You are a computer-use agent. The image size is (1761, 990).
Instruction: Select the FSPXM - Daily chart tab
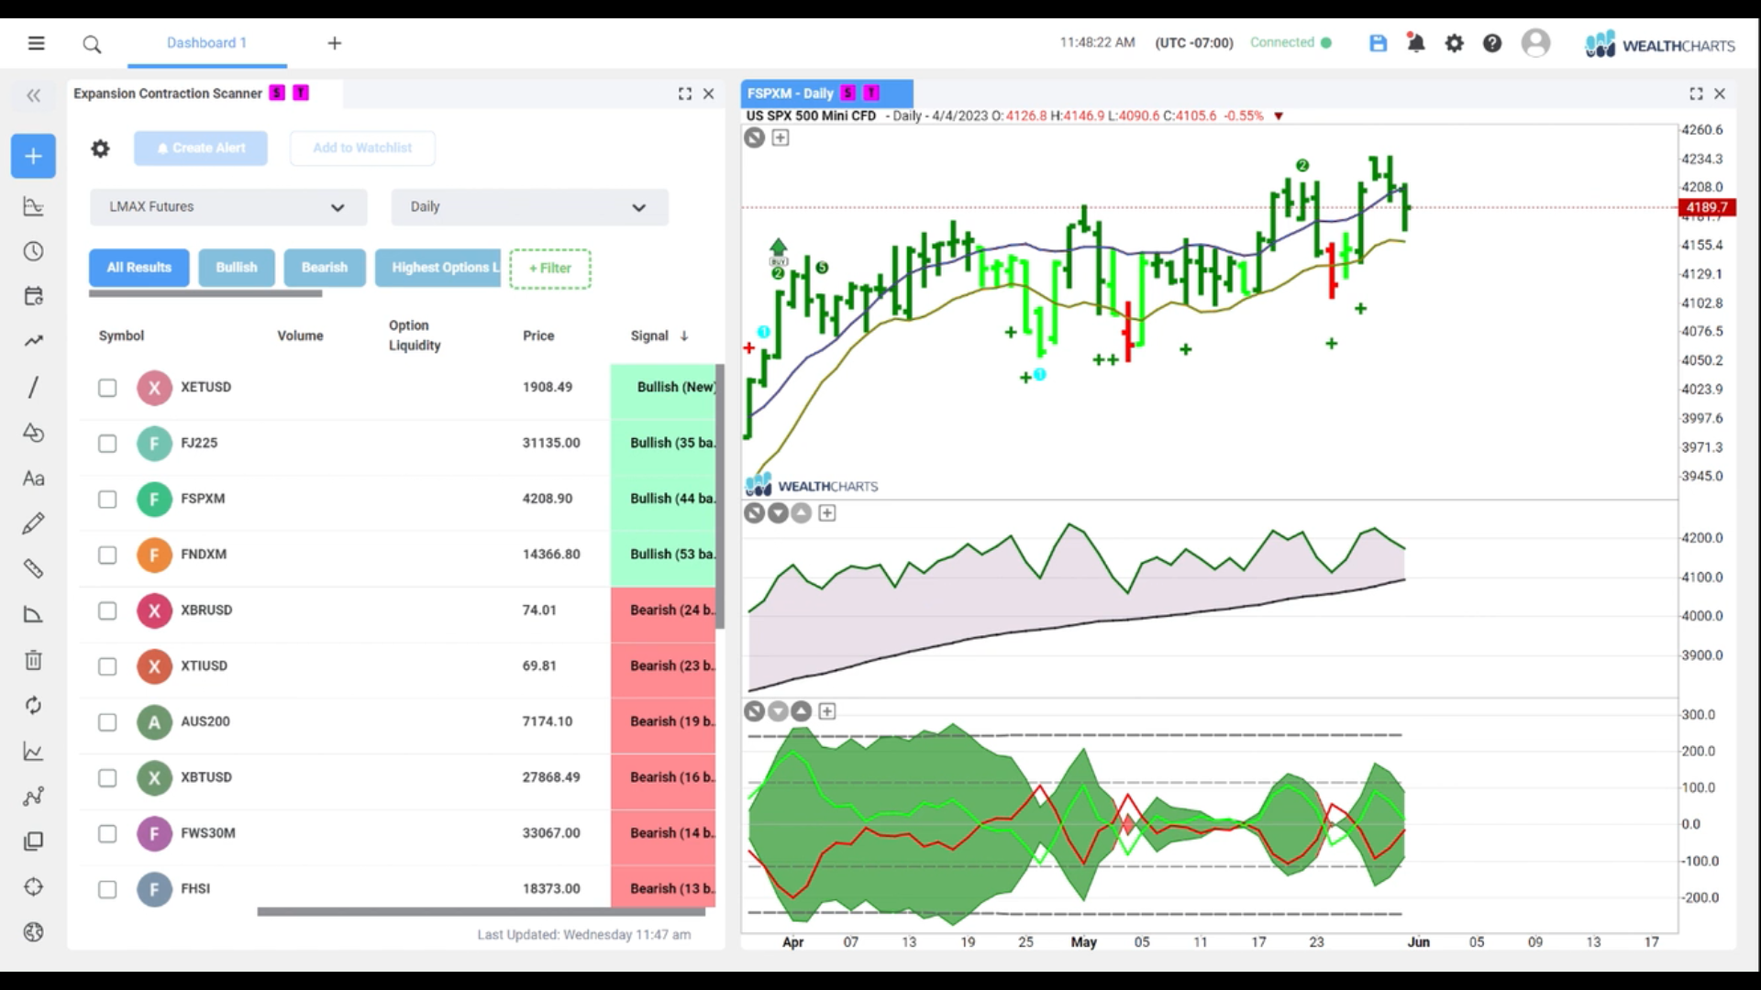826,93
